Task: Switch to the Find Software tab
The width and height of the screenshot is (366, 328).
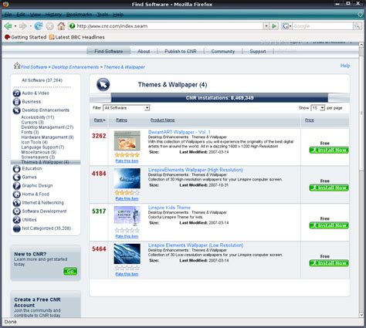Action: tap(109, 52)
